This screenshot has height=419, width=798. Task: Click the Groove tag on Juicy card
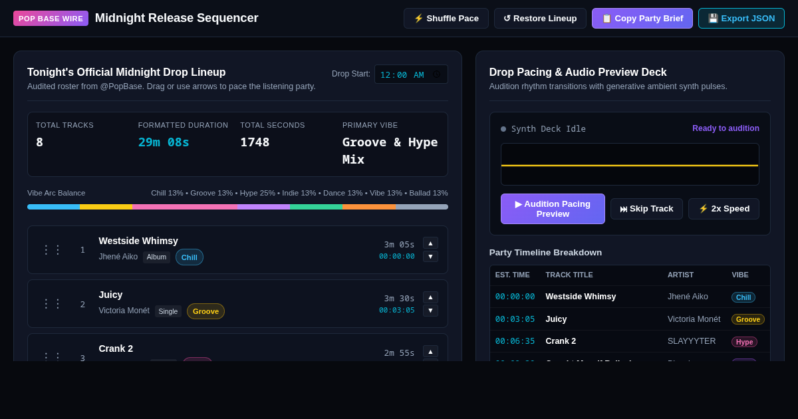coord(205,311)
